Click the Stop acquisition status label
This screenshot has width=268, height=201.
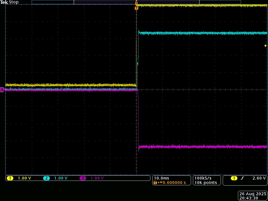pos(14,2)
